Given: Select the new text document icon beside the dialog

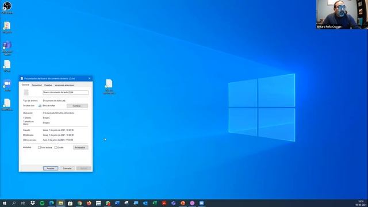Looking at the screenshot, I should [109, 86].
